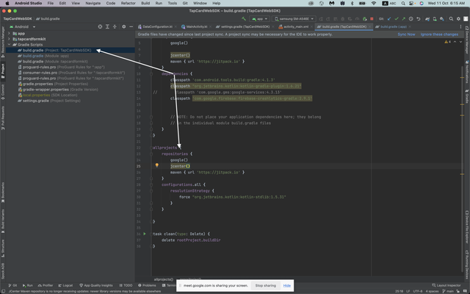Toggle the Pull Requests side panel
This screenshot has width=470, height=294.
tap(3, 118)
